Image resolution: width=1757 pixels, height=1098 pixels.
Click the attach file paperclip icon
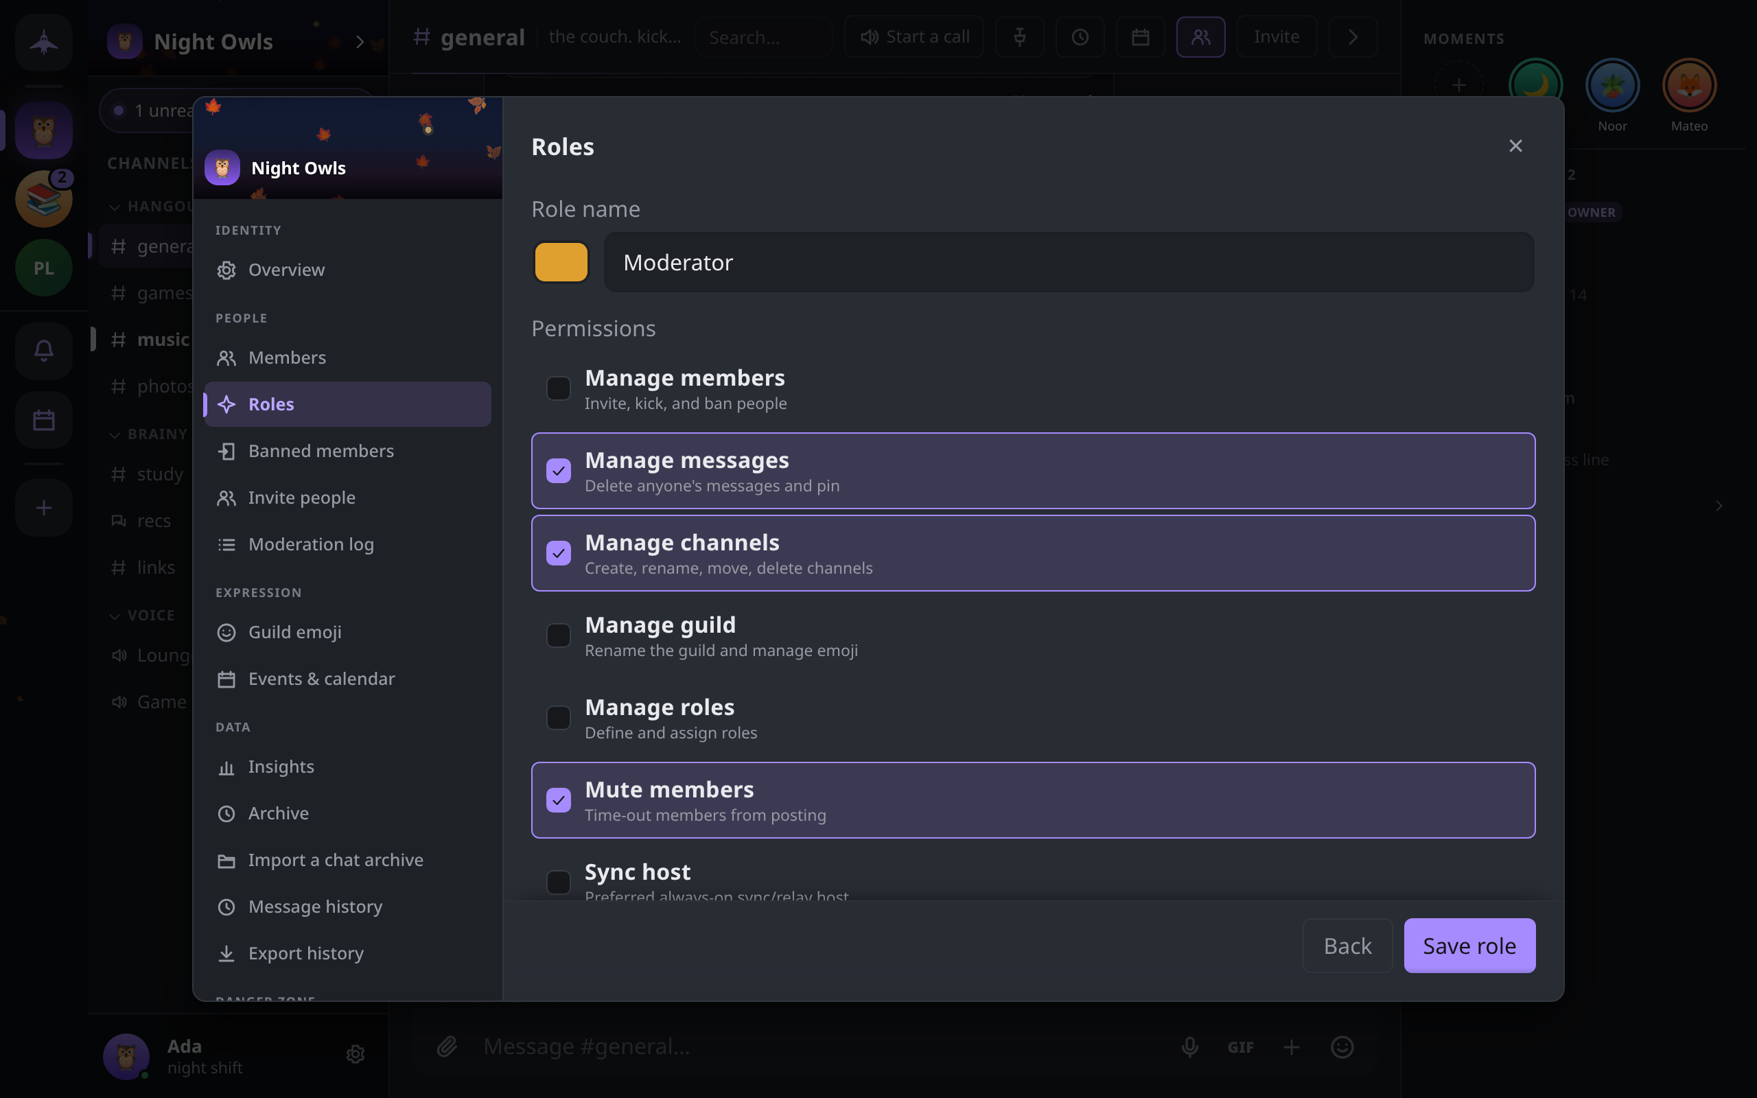point(447,1047)
